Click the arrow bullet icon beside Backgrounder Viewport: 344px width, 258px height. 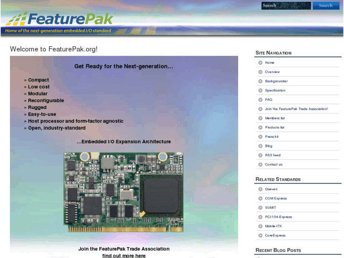(260, 81)
